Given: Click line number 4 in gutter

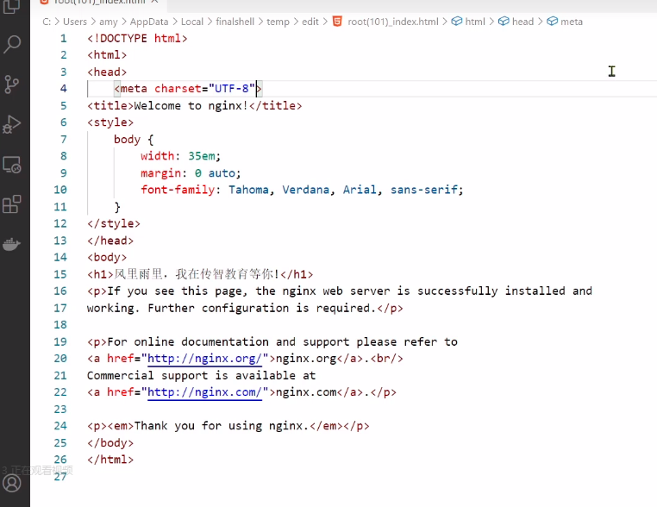Looking at the screenshot, I should coord(63,89).
